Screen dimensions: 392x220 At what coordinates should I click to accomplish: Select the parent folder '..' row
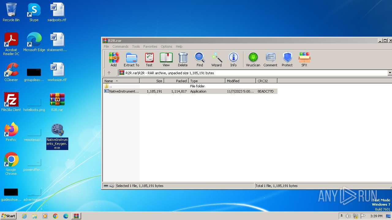click(190, 86)
